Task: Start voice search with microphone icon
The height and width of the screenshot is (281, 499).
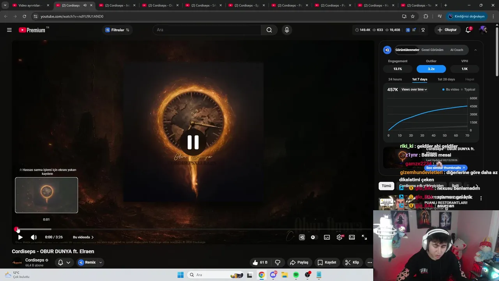Action: pos(287,30)
